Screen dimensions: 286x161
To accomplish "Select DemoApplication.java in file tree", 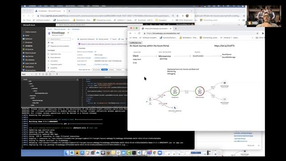I will coord(42,93).
